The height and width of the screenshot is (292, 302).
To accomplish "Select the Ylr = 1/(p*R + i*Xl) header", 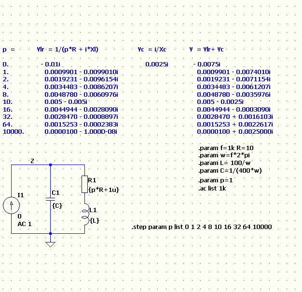I will coord(68,50).
